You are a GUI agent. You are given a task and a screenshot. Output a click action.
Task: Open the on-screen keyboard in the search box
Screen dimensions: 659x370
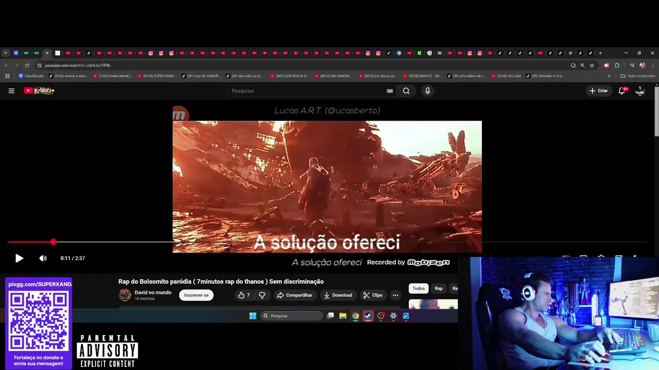pyautogui.click(x=390, y=91)
